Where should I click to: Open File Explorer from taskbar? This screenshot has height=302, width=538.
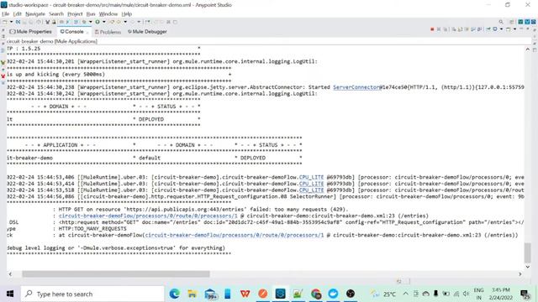click(193, 294)
